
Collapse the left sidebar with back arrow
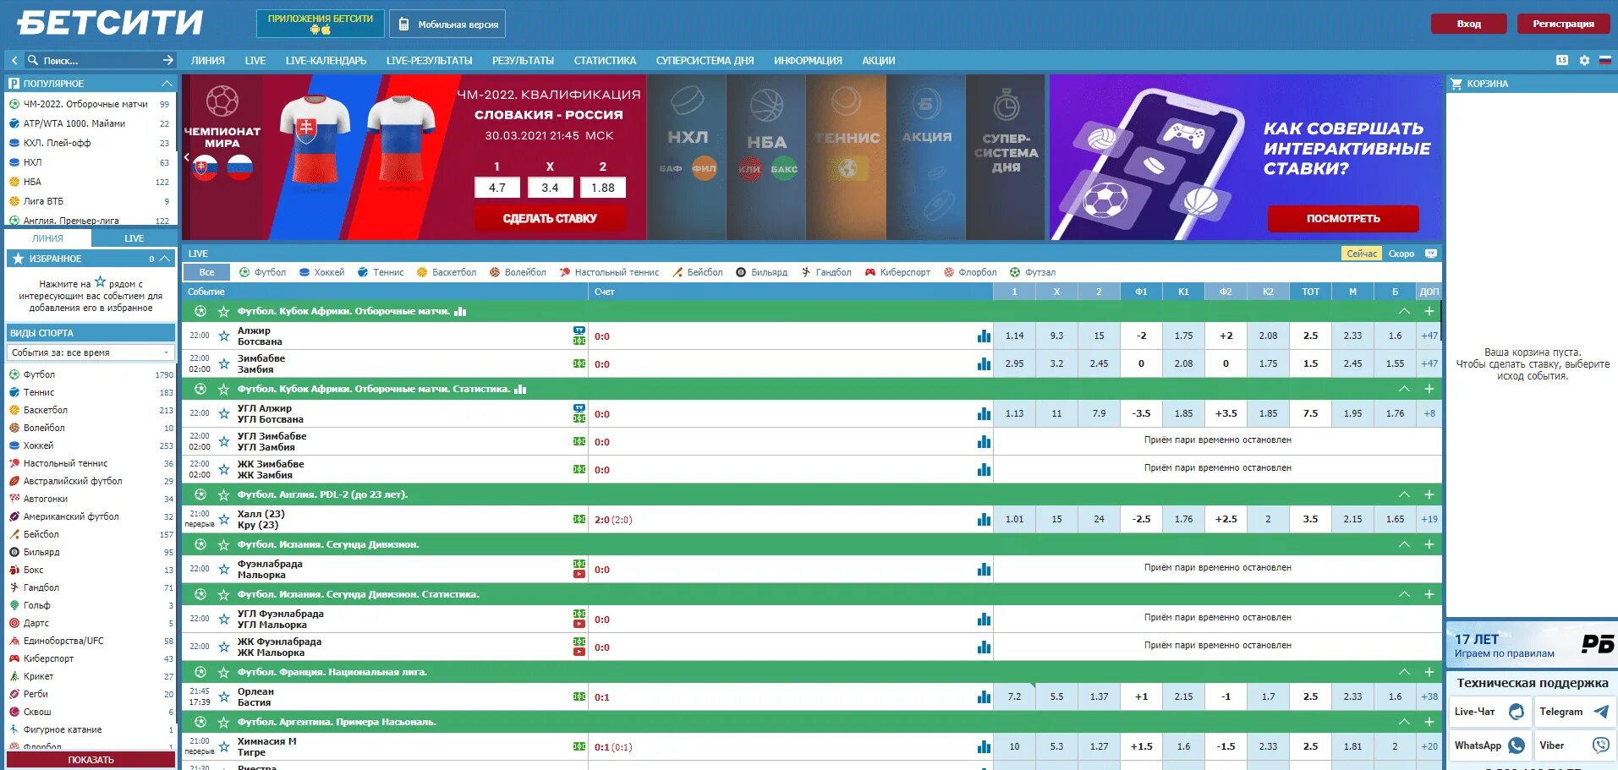(14, 60)
